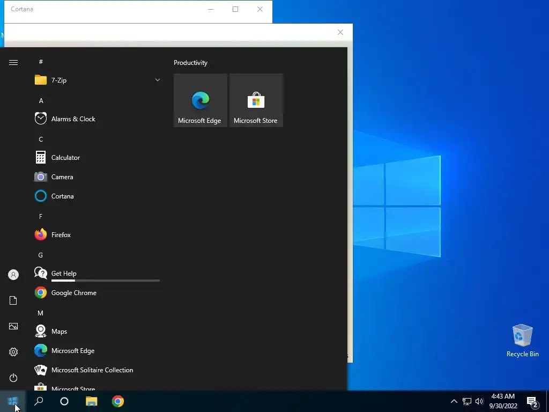
Task: Click the Microsoft Edge tile under Productivity
Action: (201, 100)
